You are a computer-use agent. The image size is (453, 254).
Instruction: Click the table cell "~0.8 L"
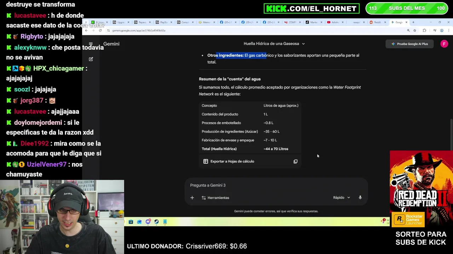[x=268, y=123]
